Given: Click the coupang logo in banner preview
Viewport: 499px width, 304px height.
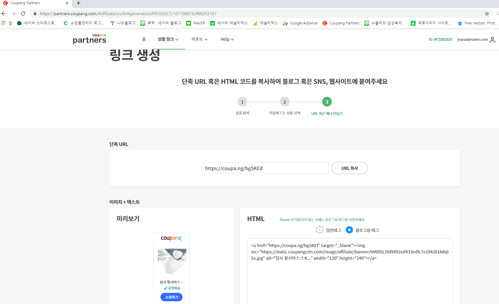Looking at the screenshot, I should pyautogui.click(x=171, y=238).
